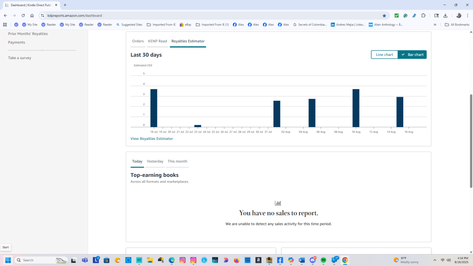
Task: Open Spotify from the taskbar
Action: 323,260
